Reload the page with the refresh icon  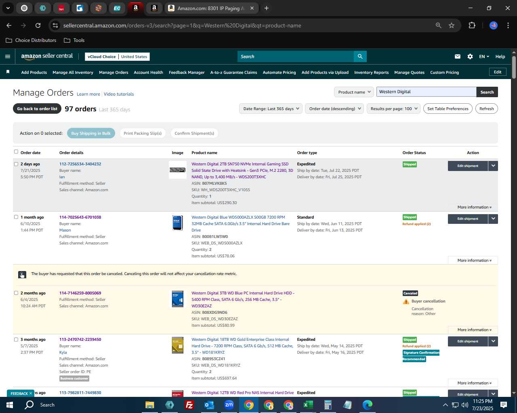[38, 25]
